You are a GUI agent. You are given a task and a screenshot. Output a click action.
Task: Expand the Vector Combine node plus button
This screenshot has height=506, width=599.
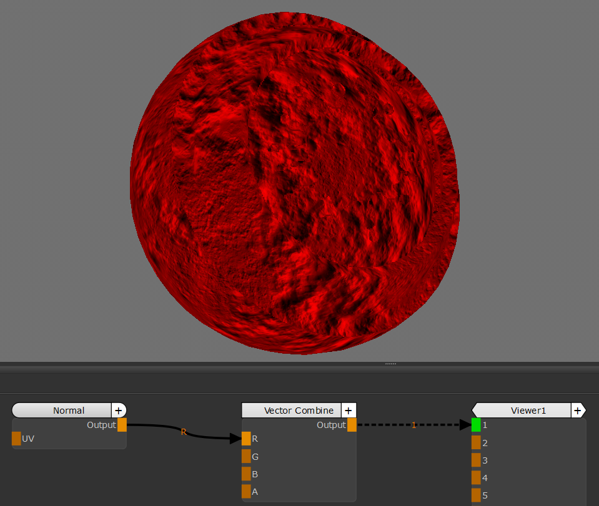(x=349, y=411)
